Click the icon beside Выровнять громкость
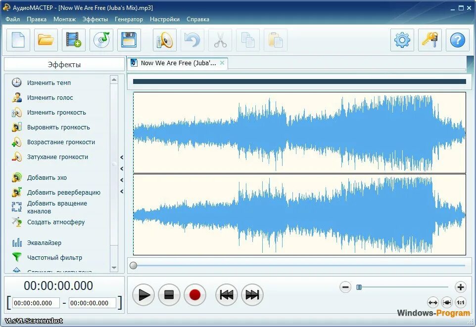 17,127
